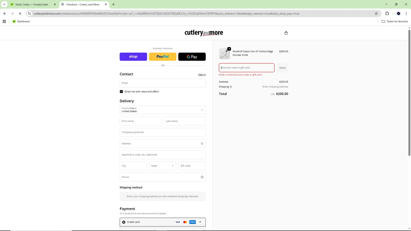
Task: Click the cutleryandmore logo
Action: 204,33
